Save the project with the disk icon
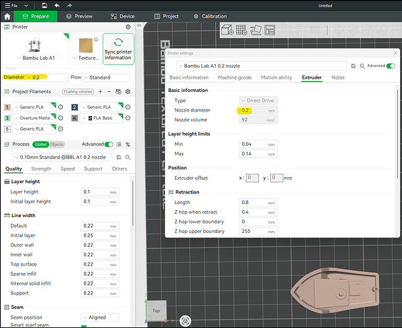The image size is (402, 328). click(x=45, y=5)
